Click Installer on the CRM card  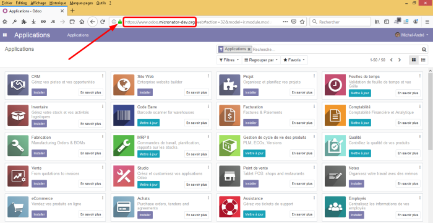coord(39,92)
